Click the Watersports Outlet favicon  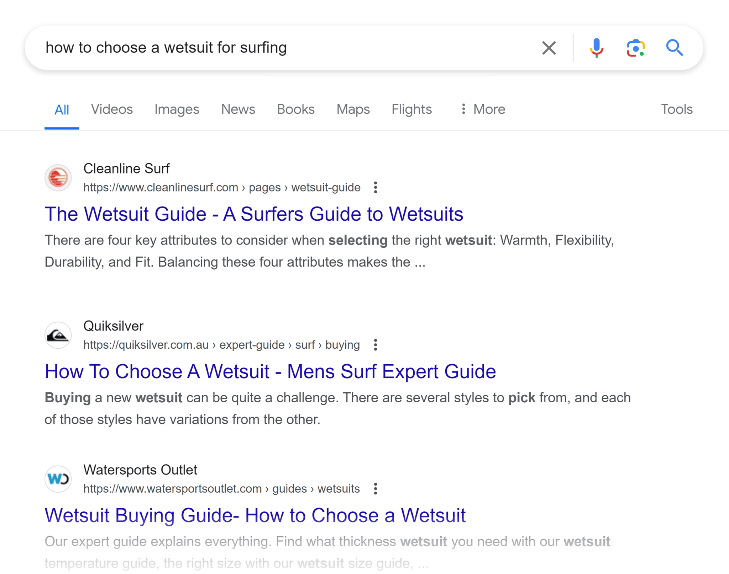point(58,479)
